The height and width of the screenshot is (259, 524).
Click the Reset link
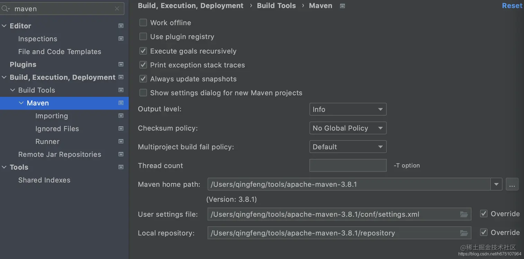click(512, 6)
